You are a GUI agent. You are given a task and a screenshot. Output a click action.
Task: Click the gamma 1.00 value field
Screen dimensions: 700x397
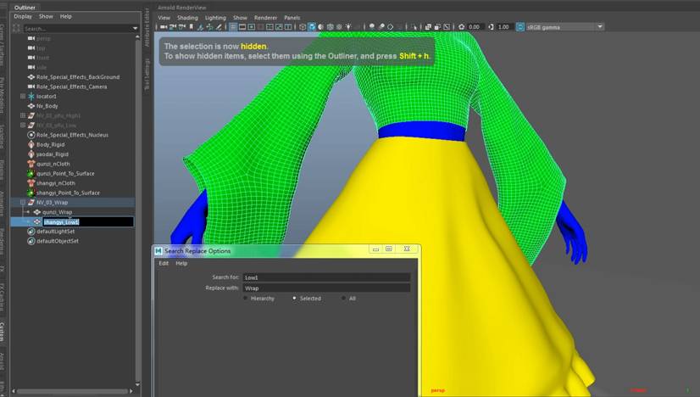tap(504, 27)
